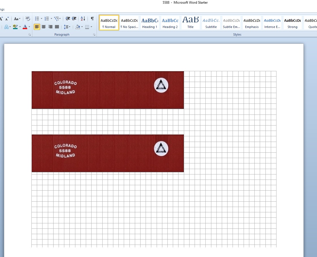Apply a multilevel list
317x257 pixels.
pos(56,19)
